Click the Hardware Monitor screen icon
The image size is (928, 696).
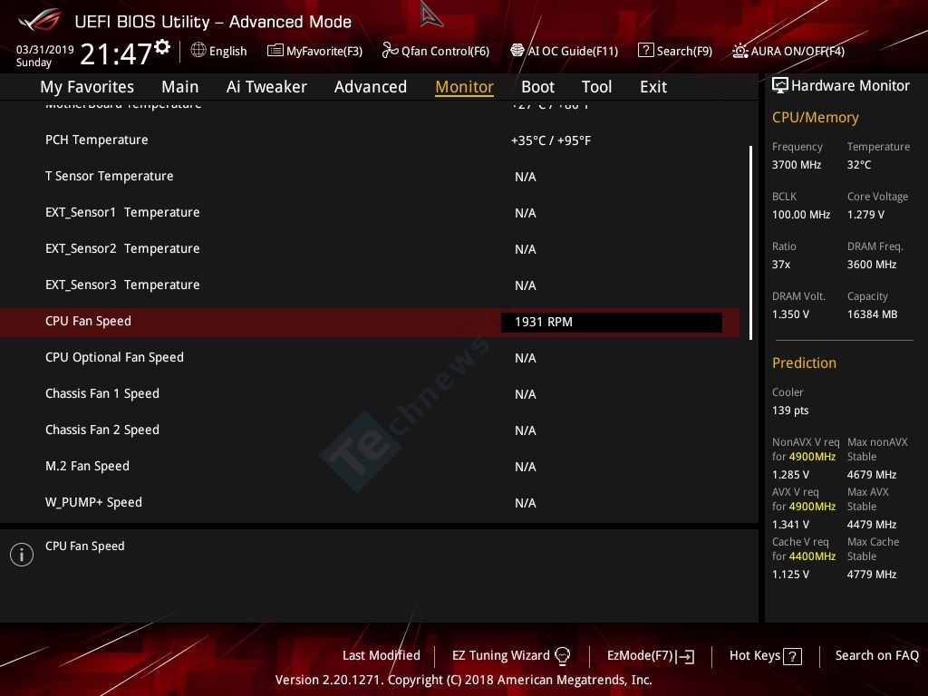click(x=780, y=86)
